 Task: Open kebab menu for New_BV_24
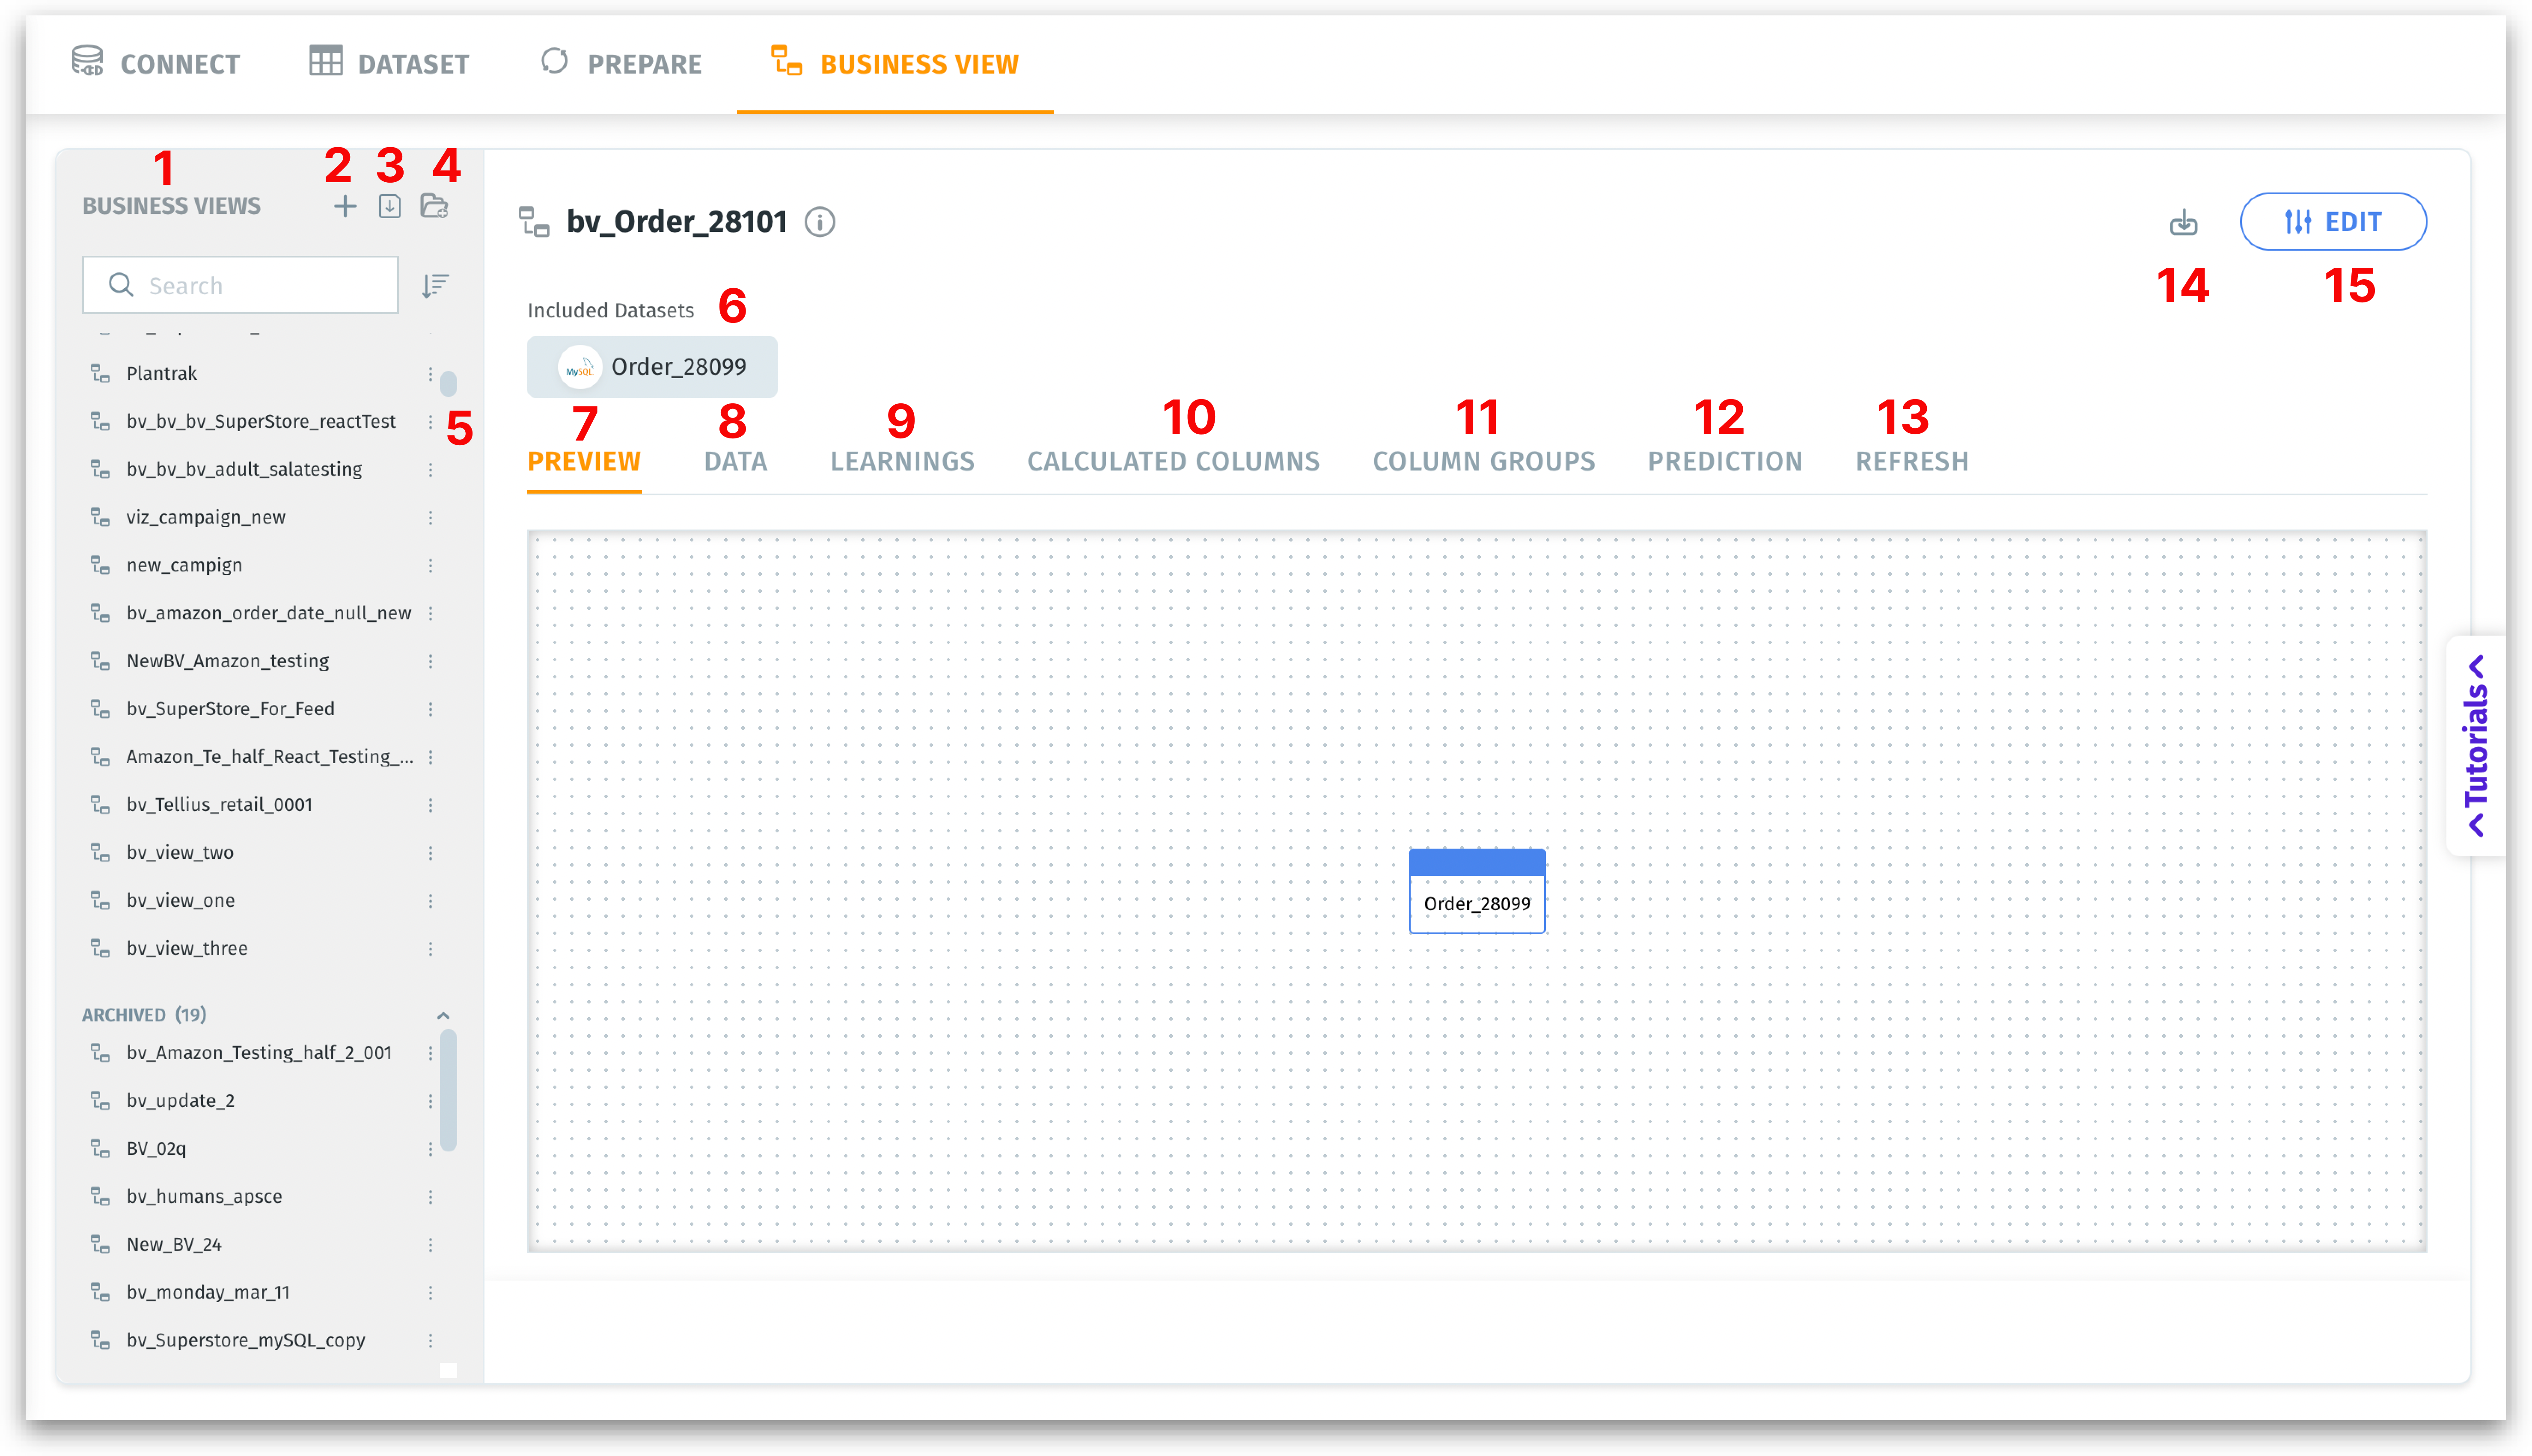(x=431, y=1245)
